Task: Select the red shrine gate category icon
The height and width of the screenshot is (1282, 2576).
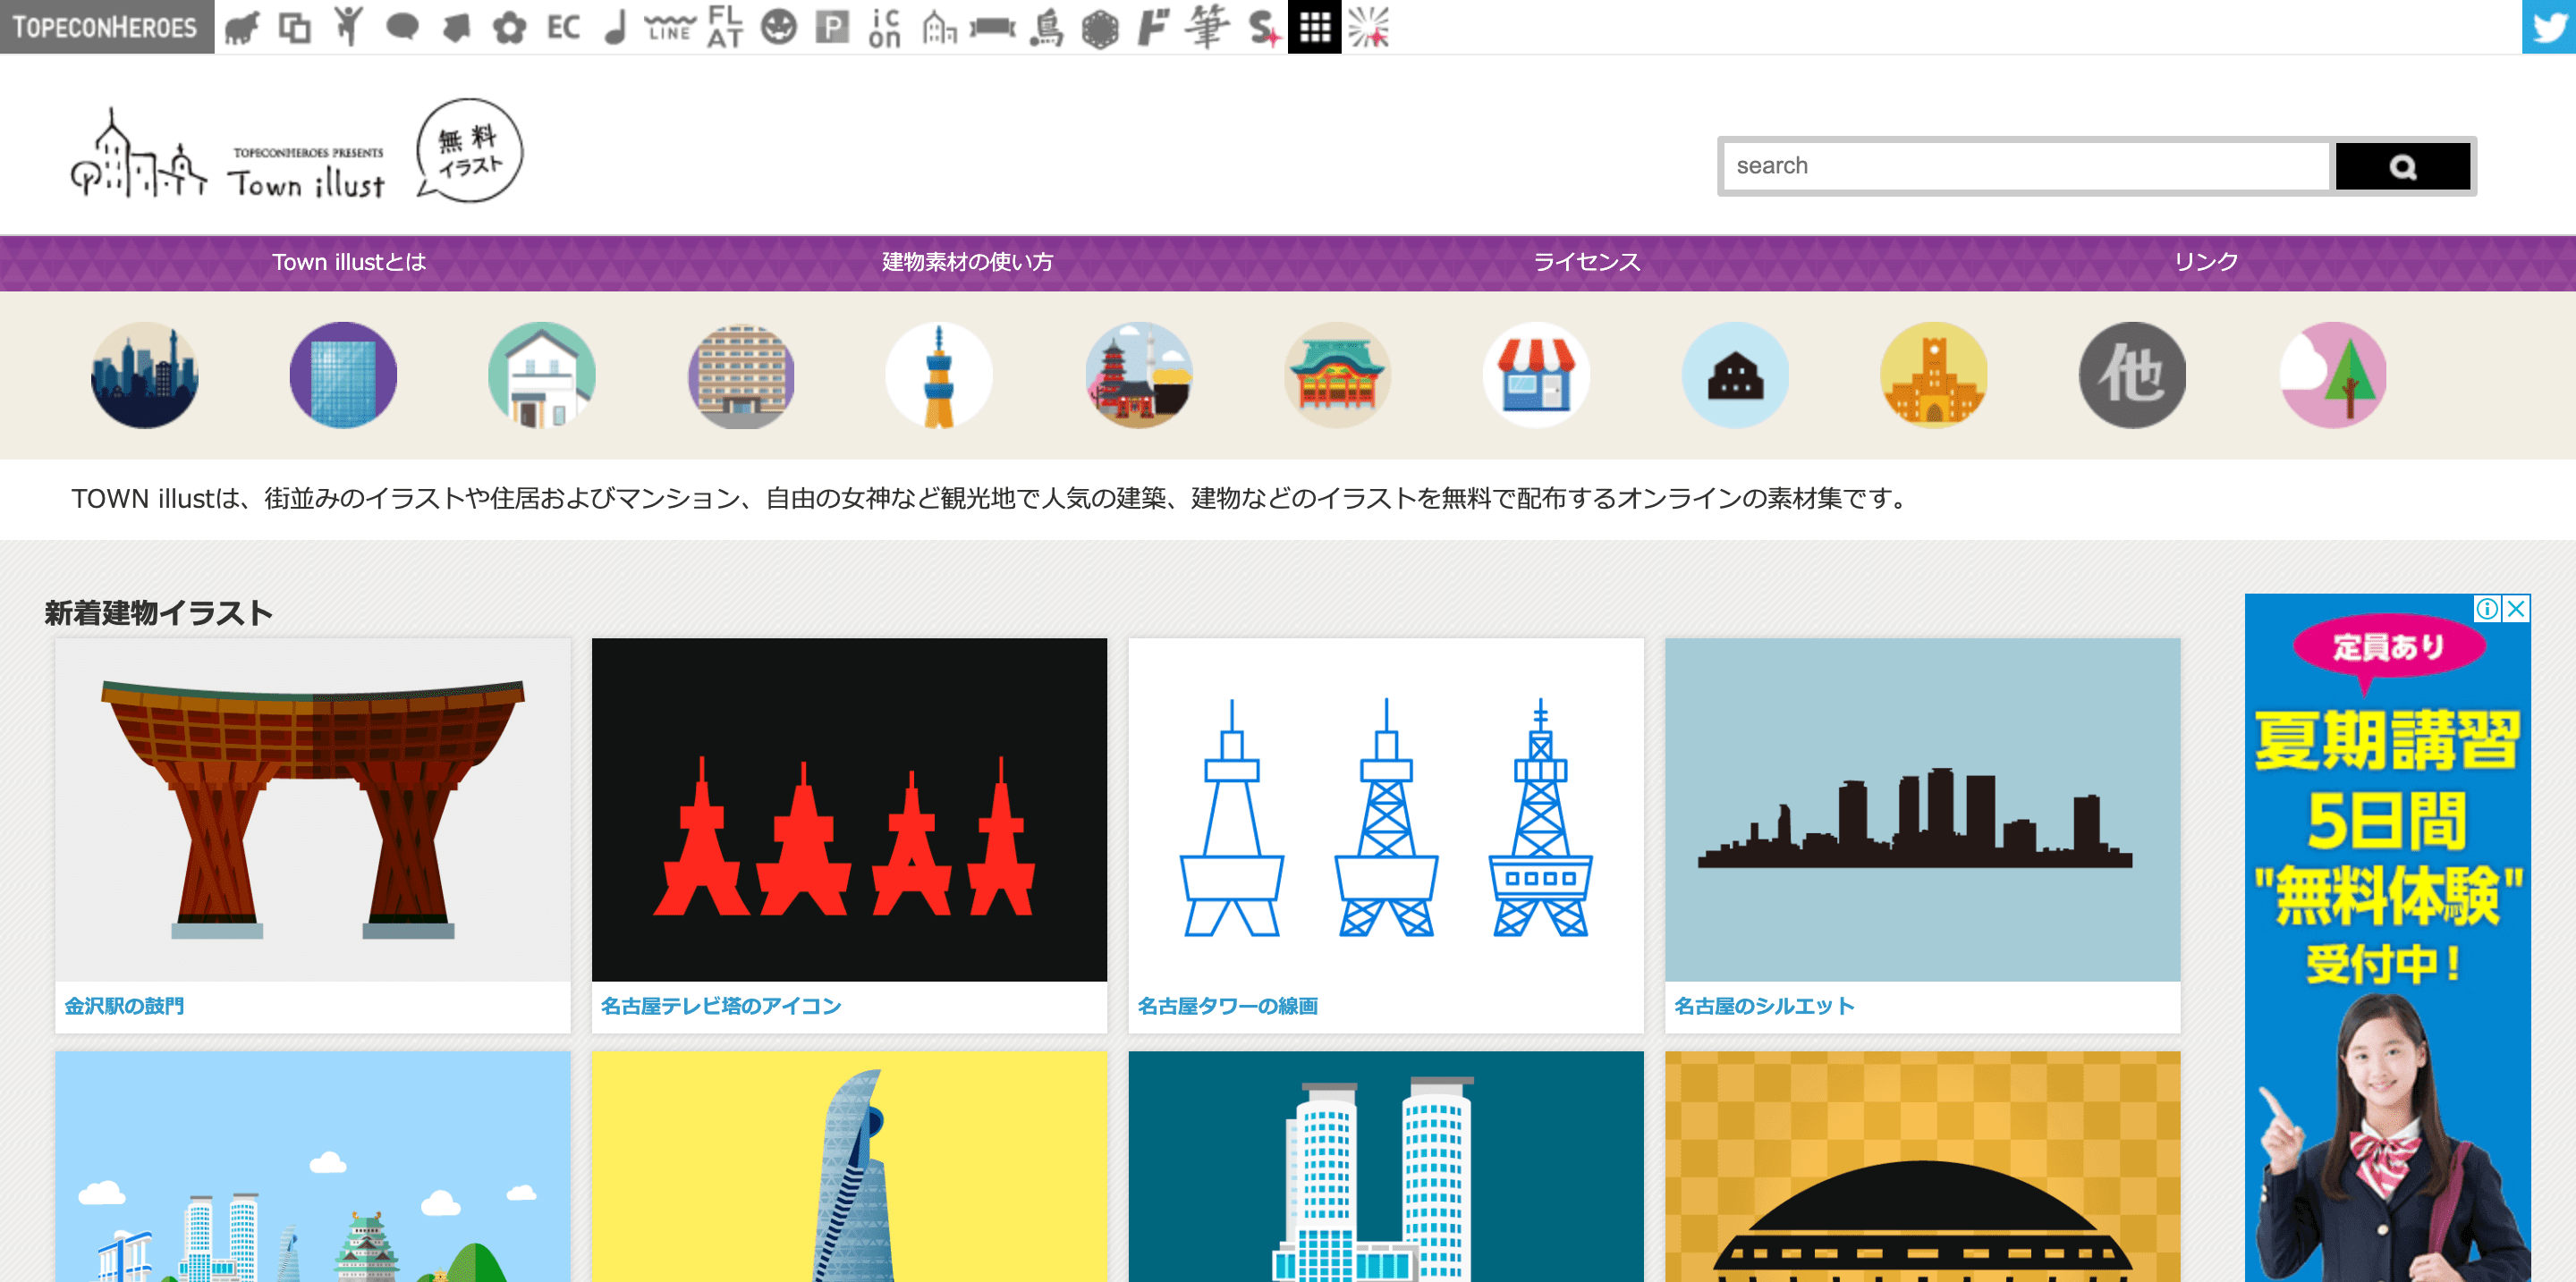Action: [1337, 375]
